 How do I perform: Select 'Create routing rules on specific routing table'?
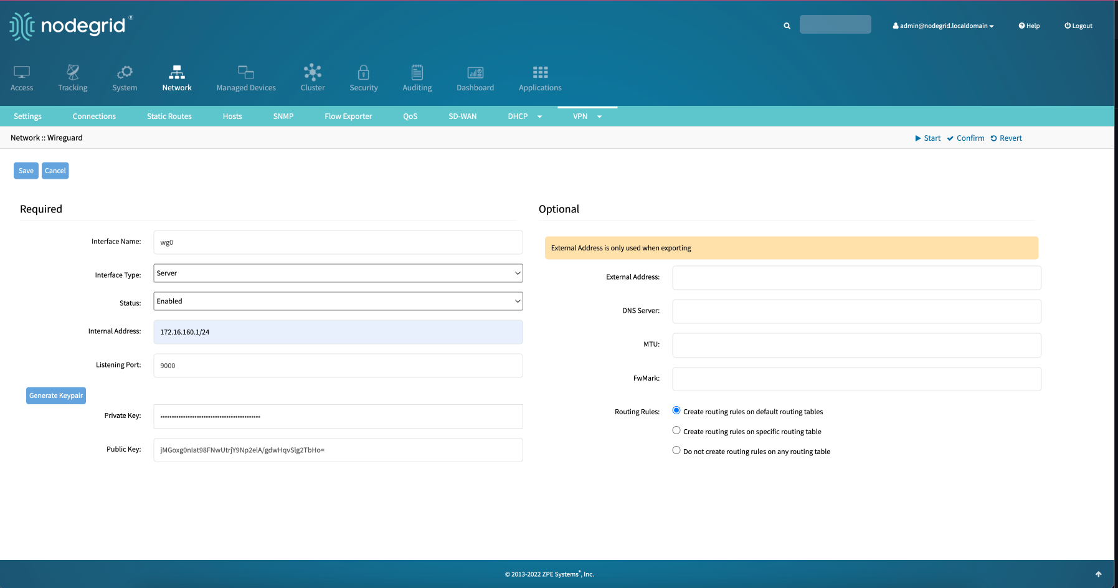click(676, 430)
